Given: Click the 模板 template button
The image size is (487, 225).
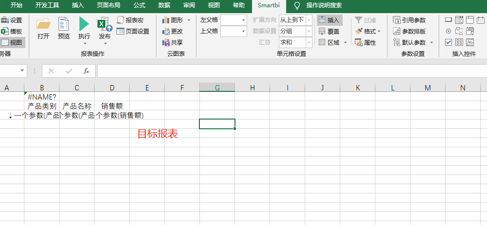Looking at the screenshot, I should [12, 32].
